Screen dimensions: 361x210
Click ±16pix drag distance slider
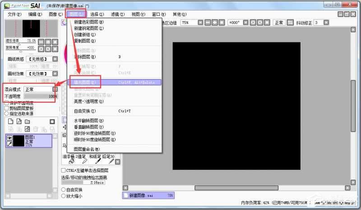point(83,183)
